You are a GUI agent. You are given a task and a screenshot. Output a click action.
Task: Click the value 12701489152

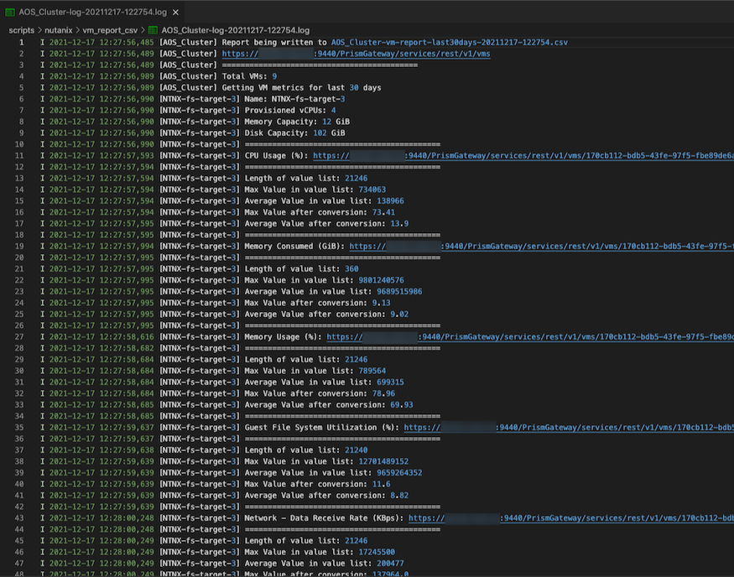coord(383,461)
